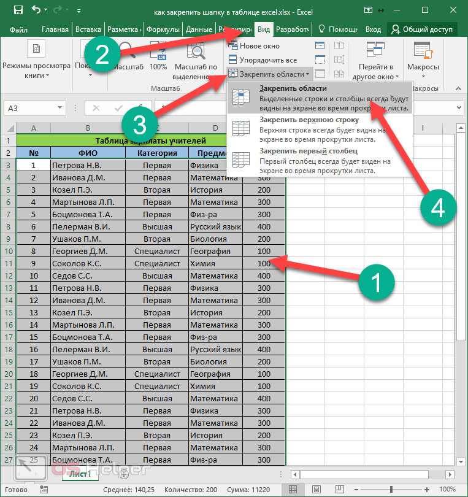This screenshot has height=497, width=468.
Task: Click the Split window icon
Action: point(320,46)
